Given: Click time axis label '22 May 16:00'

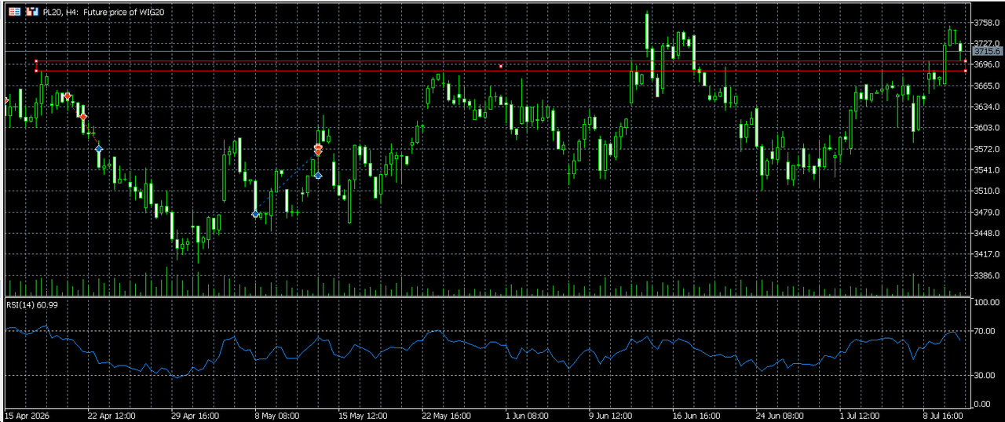Looking at the screenshot, I should [446, 416].
